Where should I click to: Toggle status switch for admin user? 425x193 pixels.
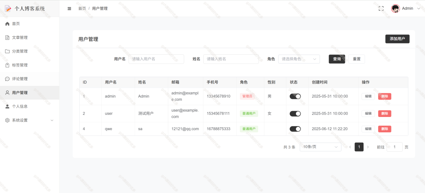(x=295, y=96)
